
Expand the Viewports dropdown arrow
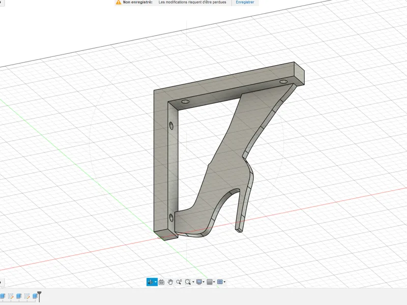tap(224, 282)
